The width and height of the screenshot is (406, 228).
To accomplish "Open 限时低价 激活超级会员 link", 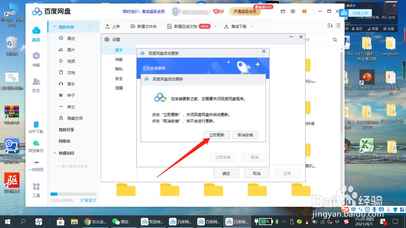I will click(144, 11).
